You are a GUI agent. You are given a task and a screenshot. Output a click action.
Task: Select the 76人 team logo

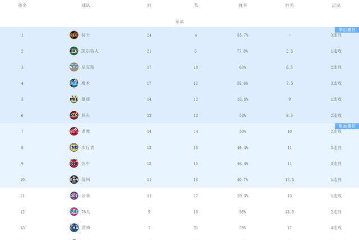[x=73, y=211]
